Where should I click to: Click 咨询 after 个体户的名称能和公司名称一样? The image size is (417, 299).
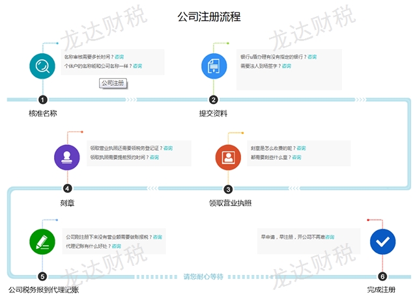pos(137,66)
